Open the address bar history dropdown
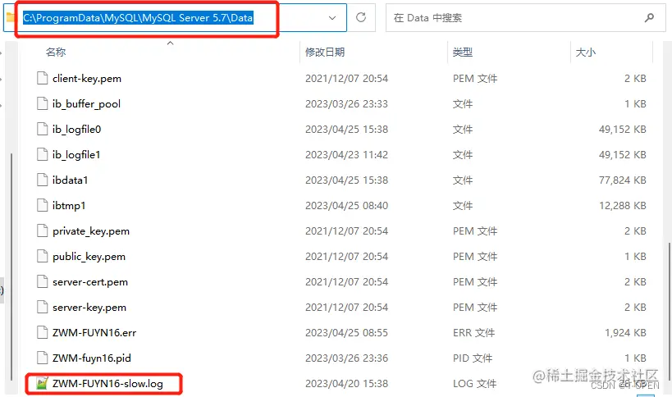Image resolution: width=672 pixels, height=397 pixels. click(x=332, y=17)
